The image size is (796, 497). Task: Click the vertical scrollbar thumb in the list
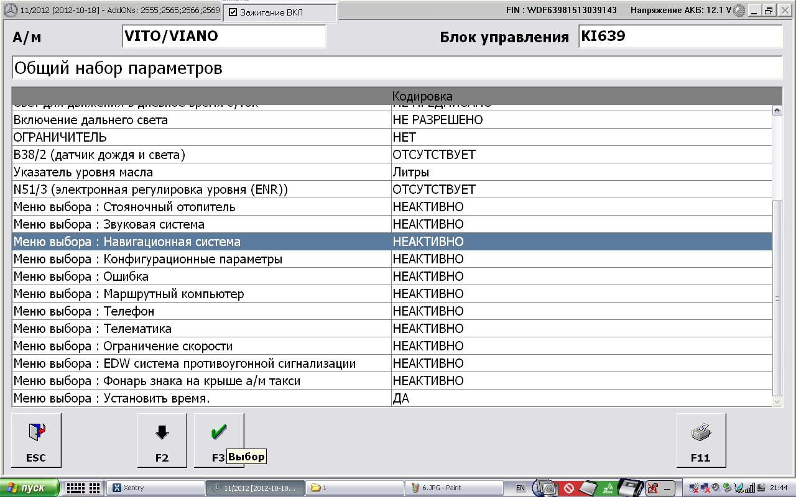tap(777, 298)
